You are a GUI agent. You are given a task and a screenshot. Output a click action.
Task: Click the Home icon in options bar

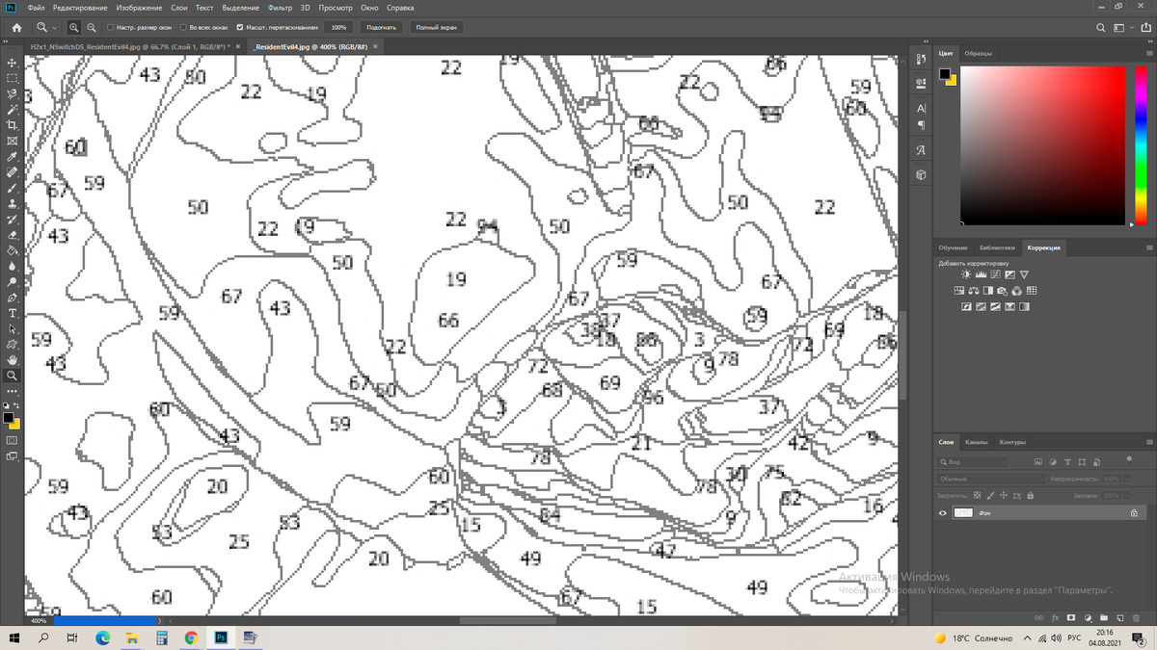coord(16,27)
